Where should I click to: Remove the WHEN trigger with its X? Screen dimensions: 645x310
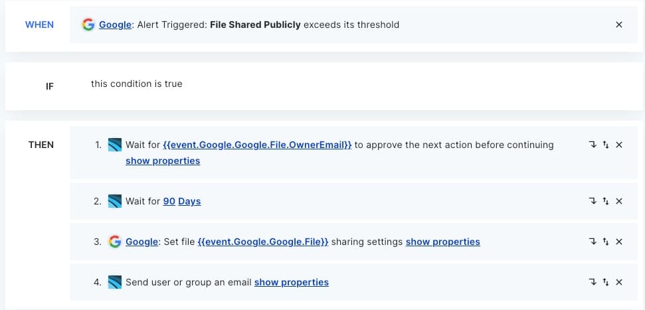[x=619, y=25]
